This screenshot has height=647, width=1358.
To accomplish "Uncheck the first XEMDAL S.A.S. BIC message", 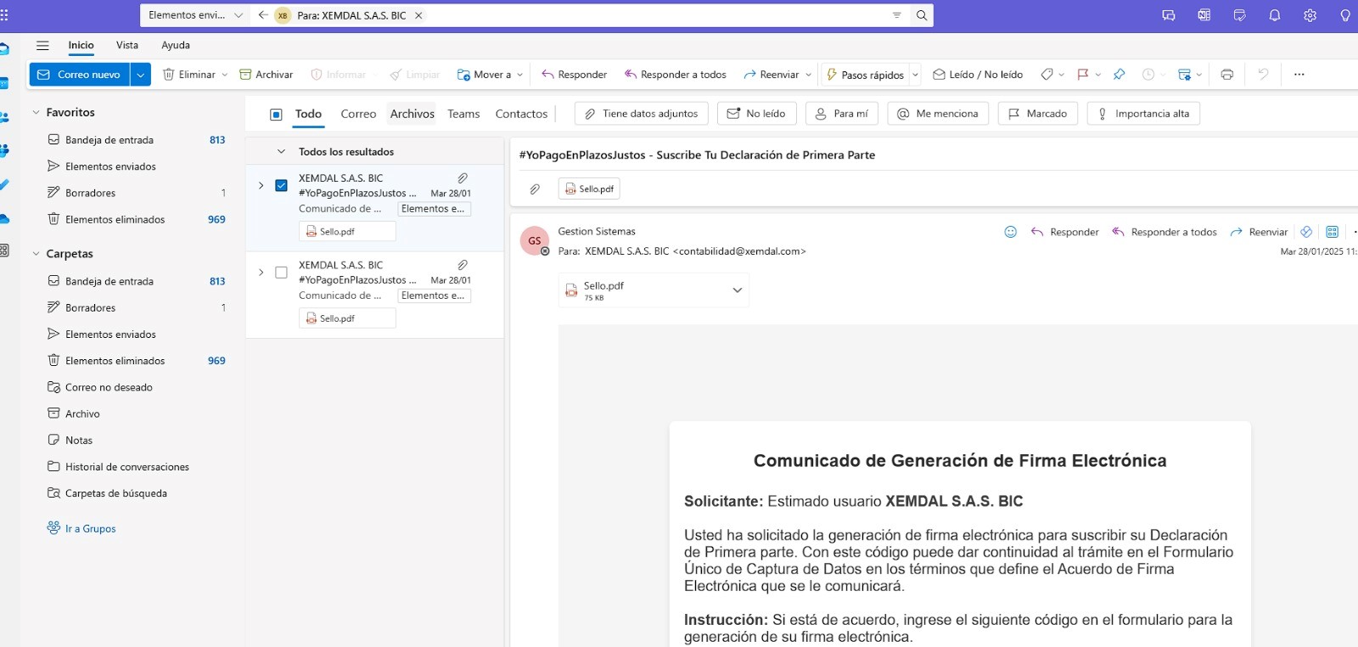I will pos(281,185).
